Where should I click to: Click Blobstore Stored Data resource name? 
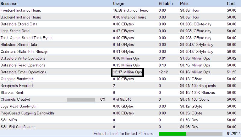point(19,45)
